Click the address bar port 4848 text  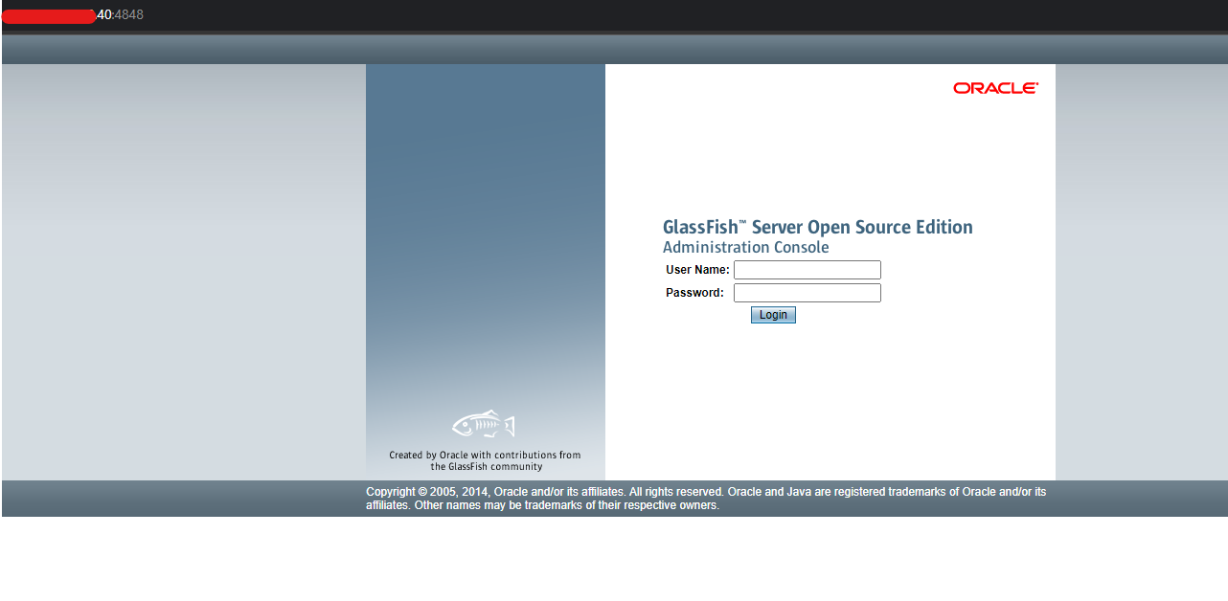(x=128, y=14)
